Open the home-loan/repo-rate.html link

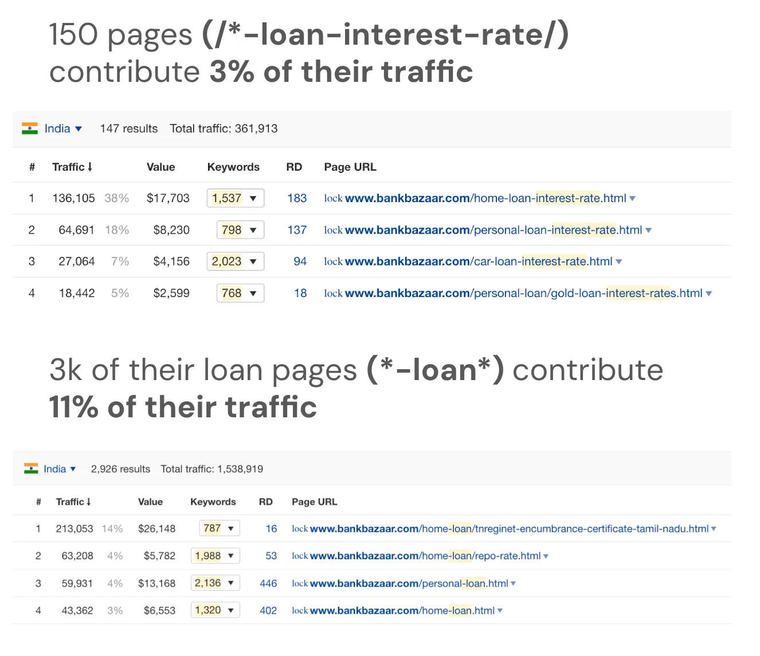[x=425, y=556]
